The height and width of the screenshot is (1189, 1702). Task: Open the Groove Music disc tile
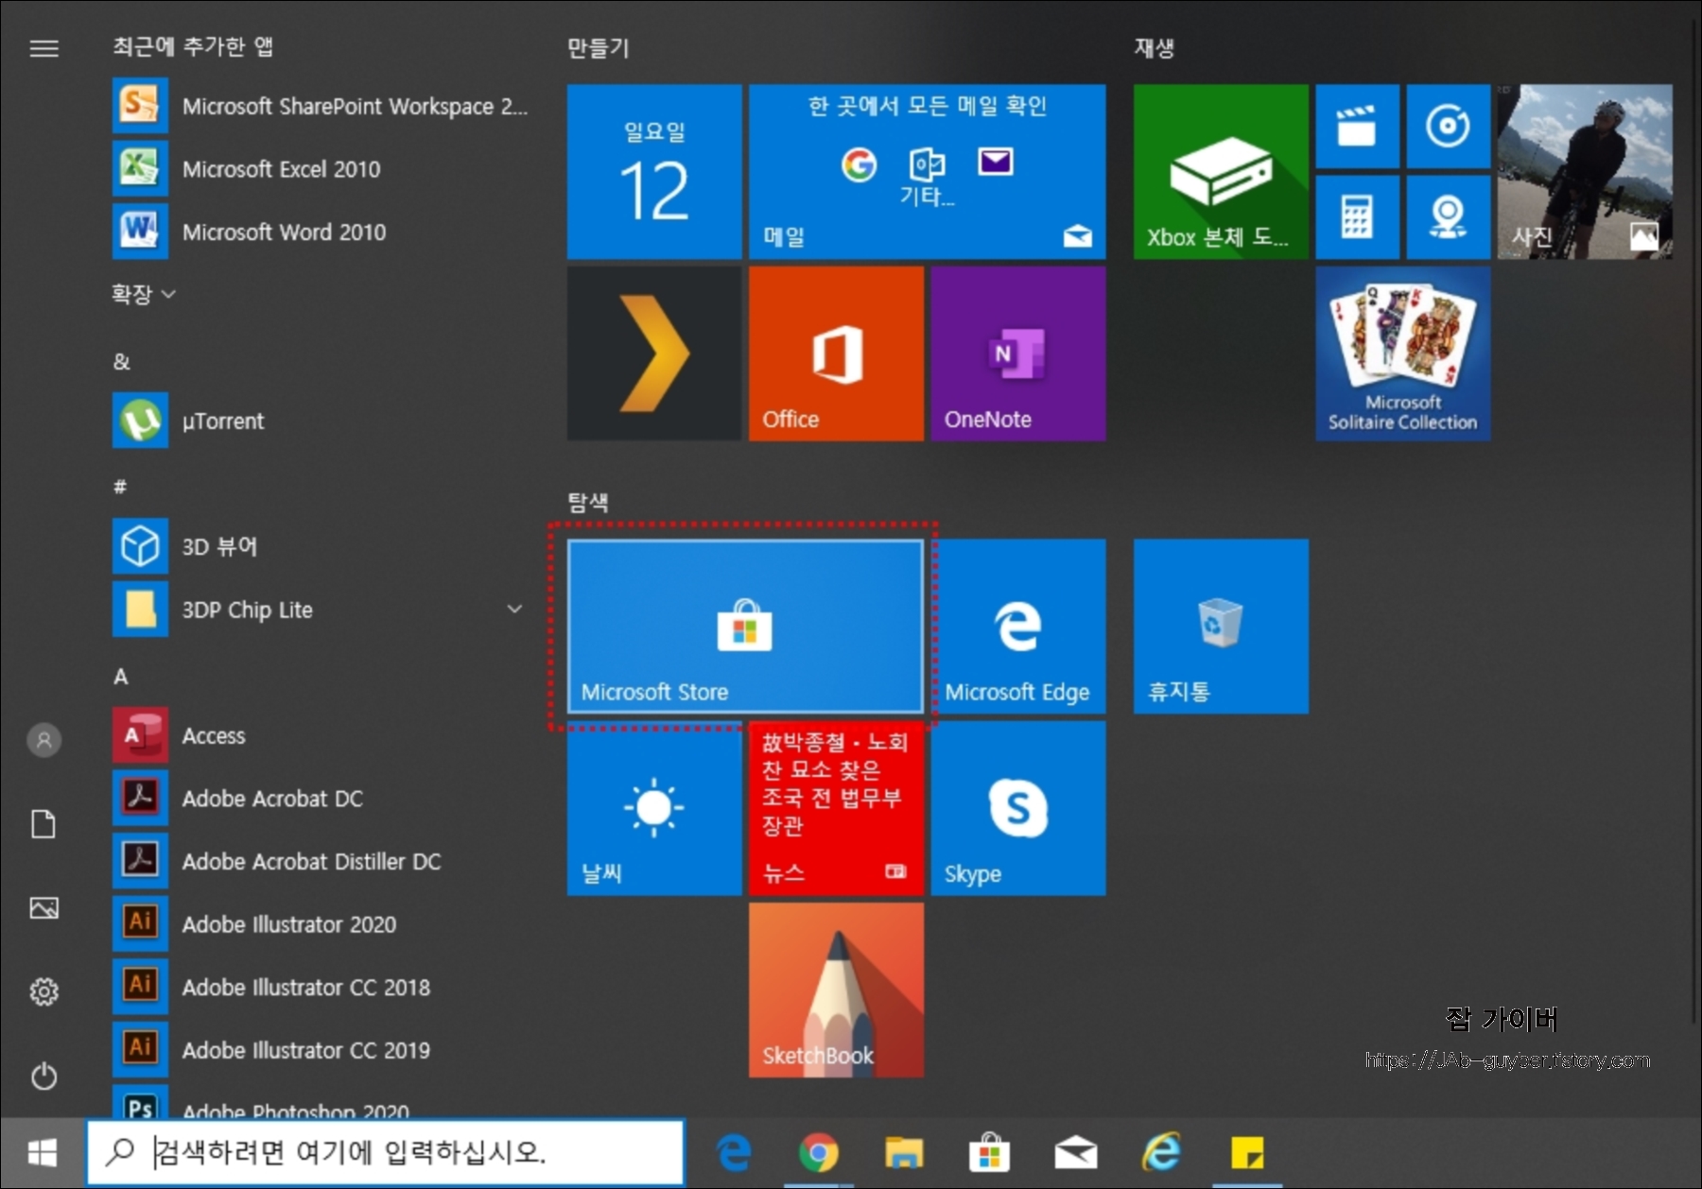pos(1449,126)
